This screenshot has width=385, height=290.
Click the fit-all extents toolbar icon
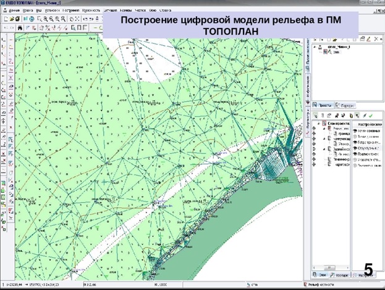point(77,19)
